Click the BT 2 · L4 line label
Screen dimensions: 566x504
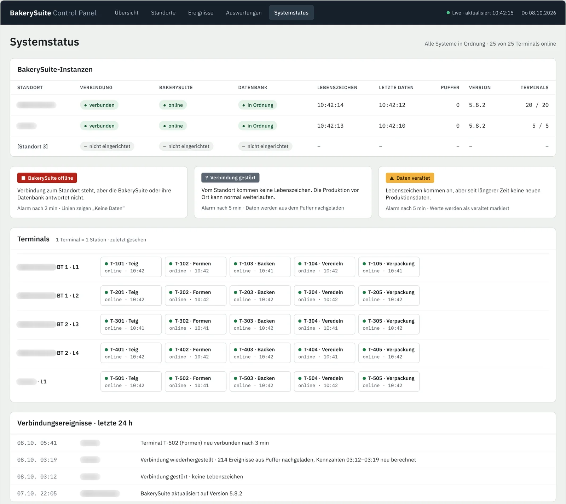pyautogui.click(x=68, y=353)
